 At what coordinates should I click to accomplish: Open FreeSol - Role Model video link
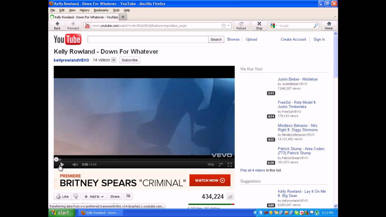(x=297, y=105)
